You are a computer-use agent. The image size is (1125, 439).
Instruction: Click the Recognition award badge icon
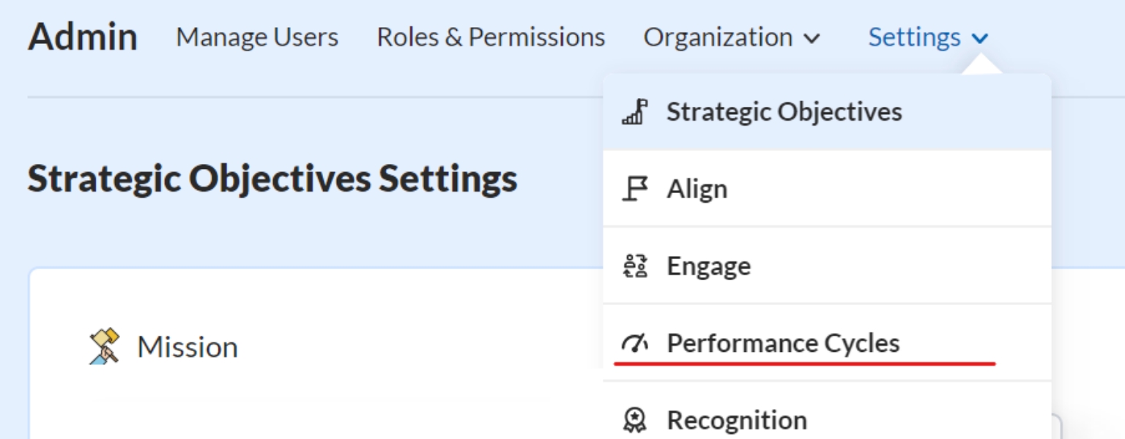(x=634, y=420)
